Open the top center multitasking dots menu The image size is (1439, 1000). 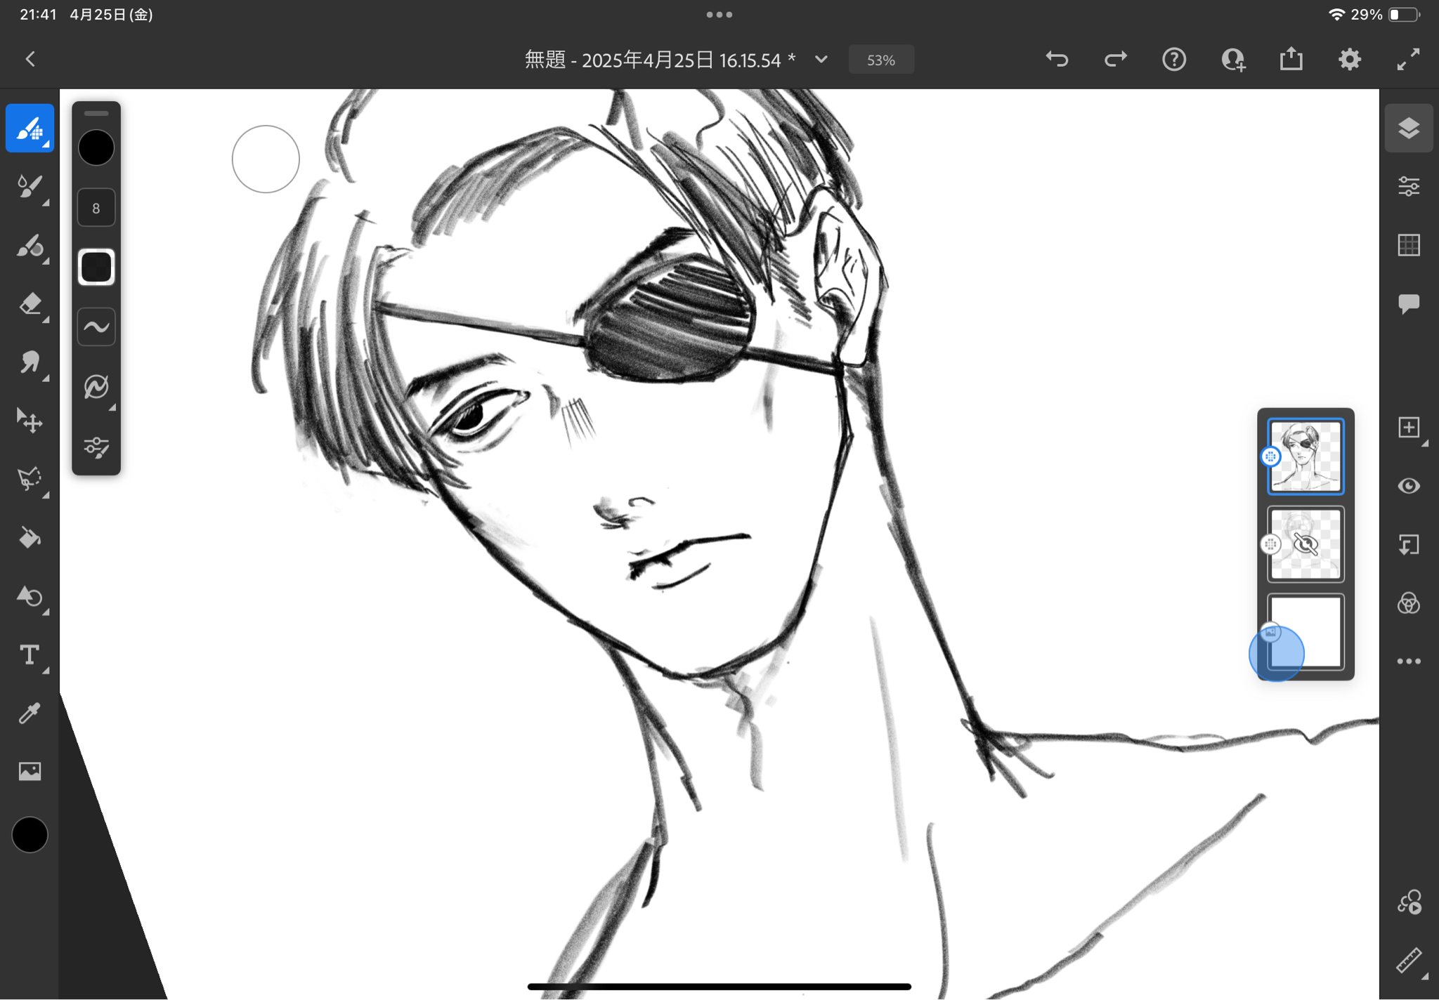click(x=719, y=14)
